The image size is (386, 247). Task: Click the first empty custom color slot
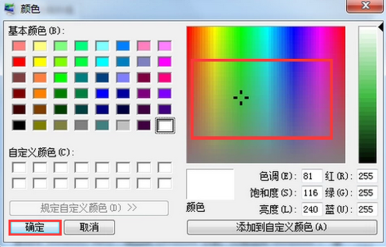tap(19, 167)
